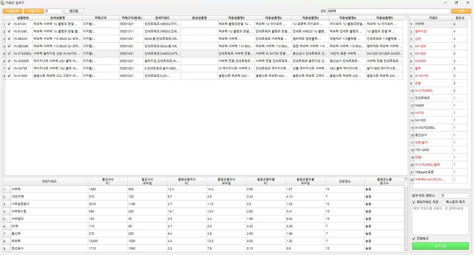Select keyword SH1200 in frequency list
This screenshot has width=474, height=255.
pyautogui.click(x=433, y=46)
